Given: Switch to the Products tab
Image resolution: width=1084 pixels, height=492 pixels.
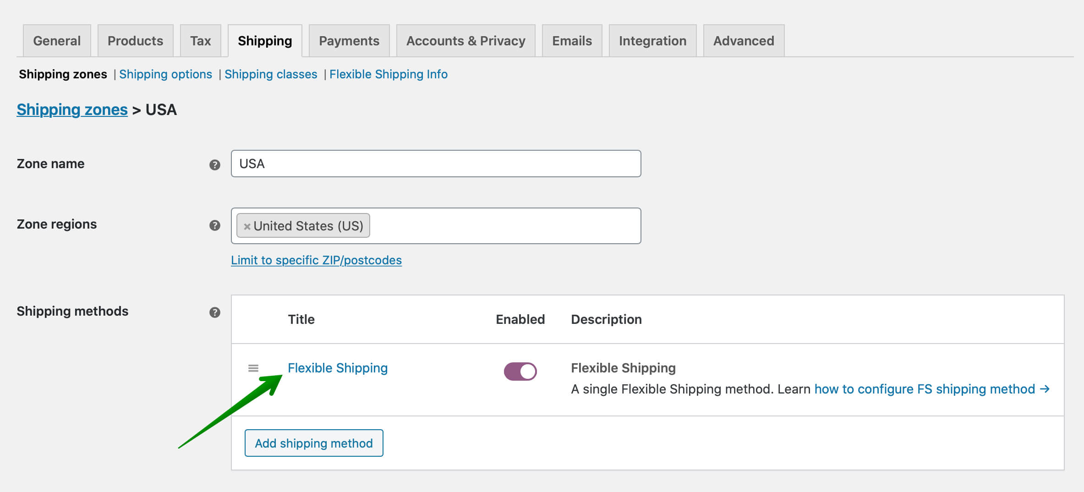Looking at the screenshot, I should [x=135, y=41].
